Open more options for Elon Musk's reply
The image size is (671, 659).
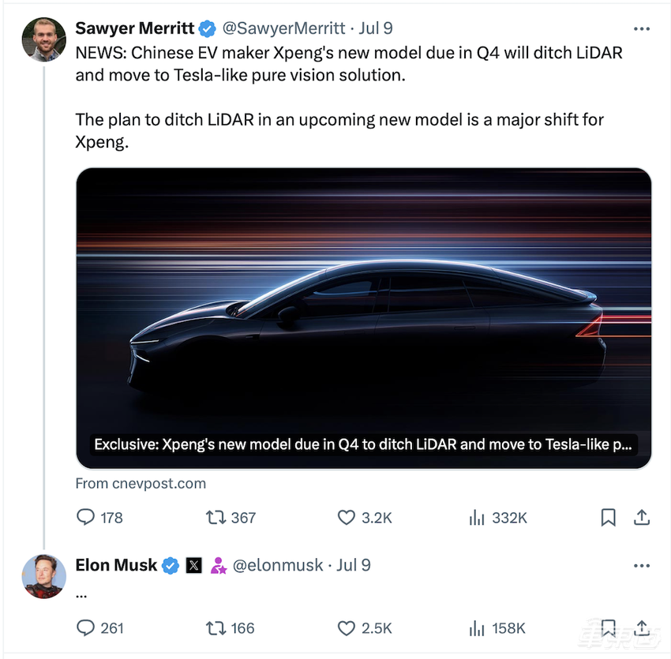(642, 565)
